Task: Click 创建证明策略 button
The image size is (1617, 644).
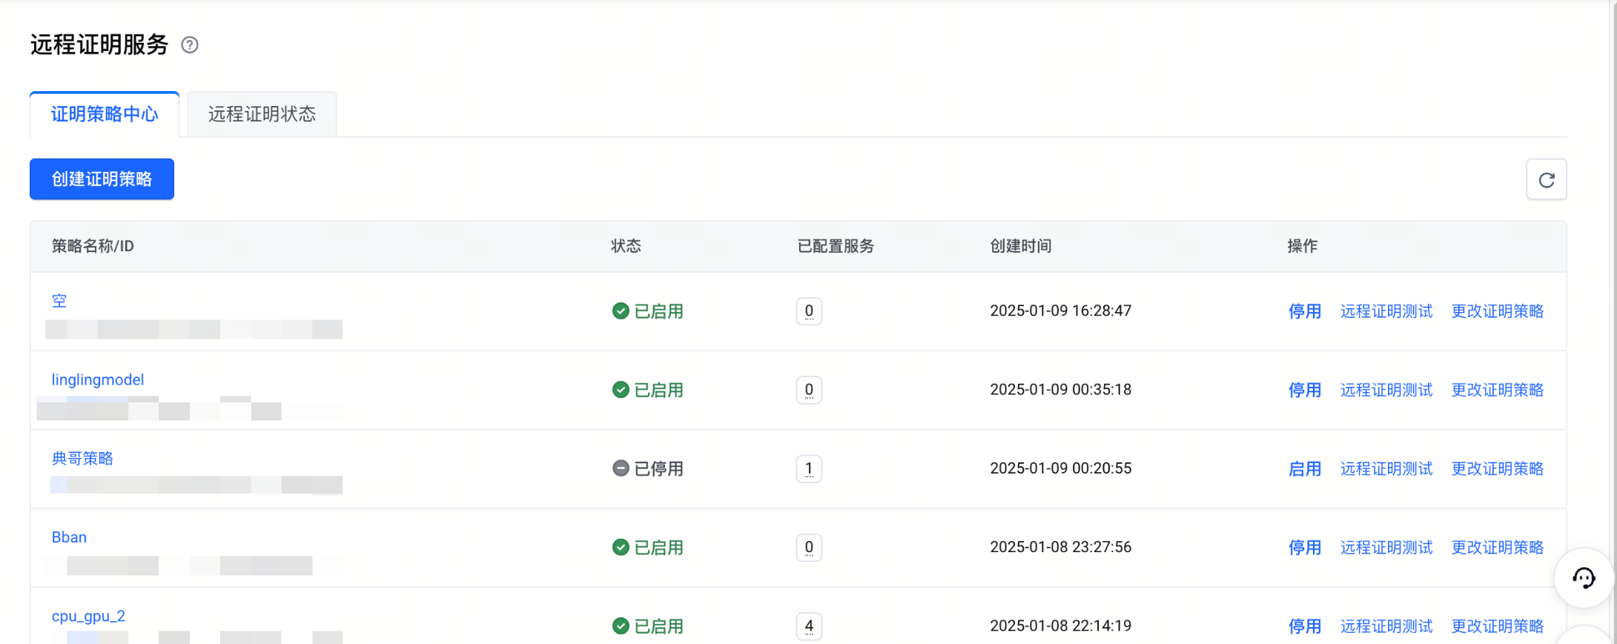Action: (102, 179)
